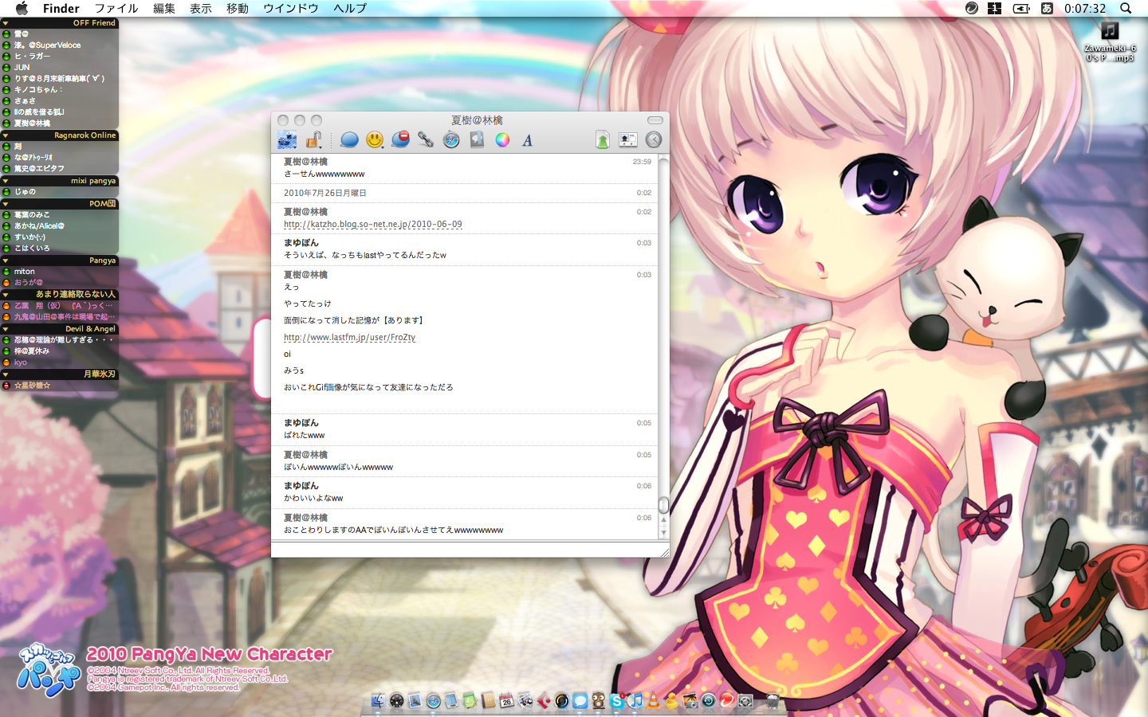1148x717 pixels.
Task: Click the send file green arrow icon
Action: click(603, 140)
